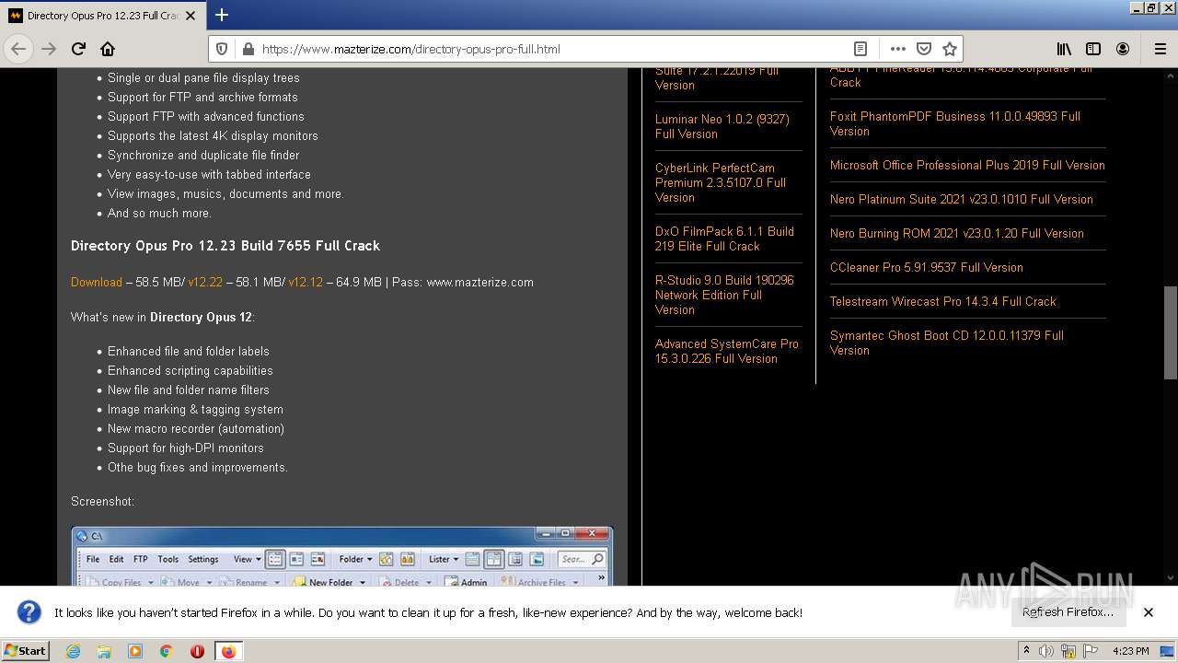1178x663 pixels.
Task: Open DxO FilmPack 6.1.1 Elite link
Action: 724,238
